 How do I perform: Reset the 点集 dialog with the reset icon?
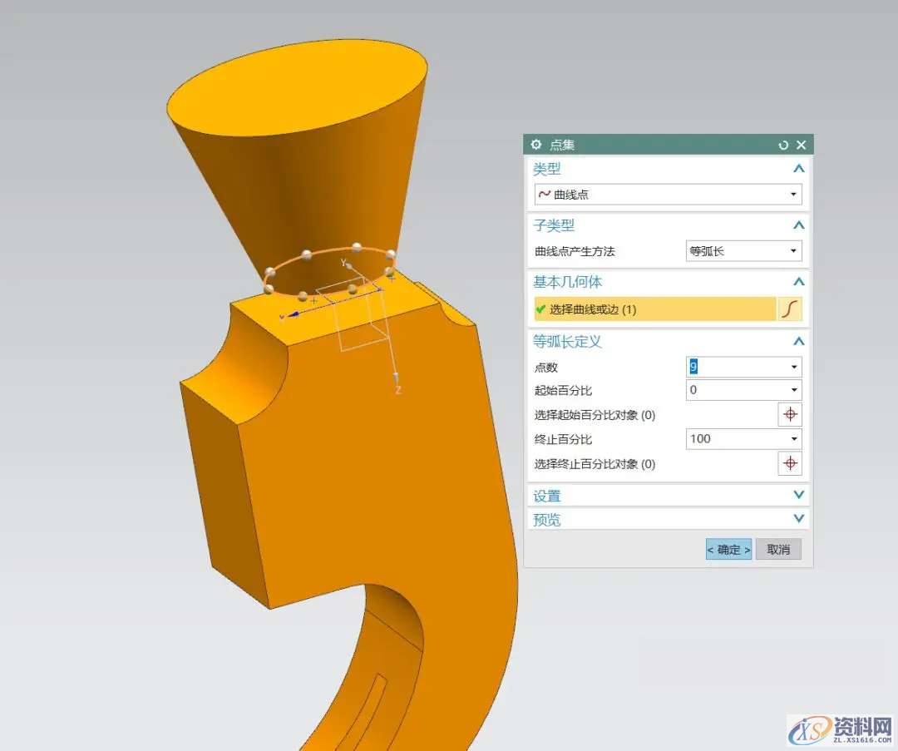point(783,145)
